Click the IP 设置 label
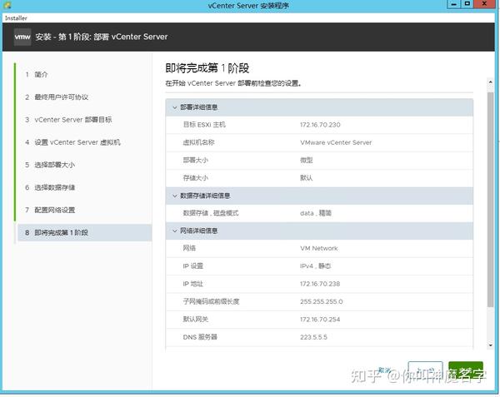 pos(193,266)
